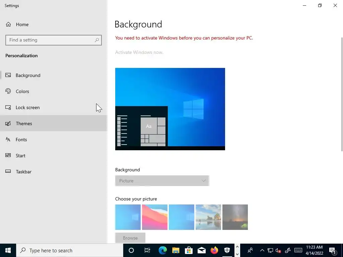Open Task View on the taskbar

[147, 250]
